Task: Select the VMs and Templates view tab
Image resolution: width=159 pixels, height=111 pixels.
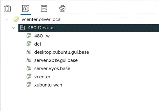Action: coord(26,9)
